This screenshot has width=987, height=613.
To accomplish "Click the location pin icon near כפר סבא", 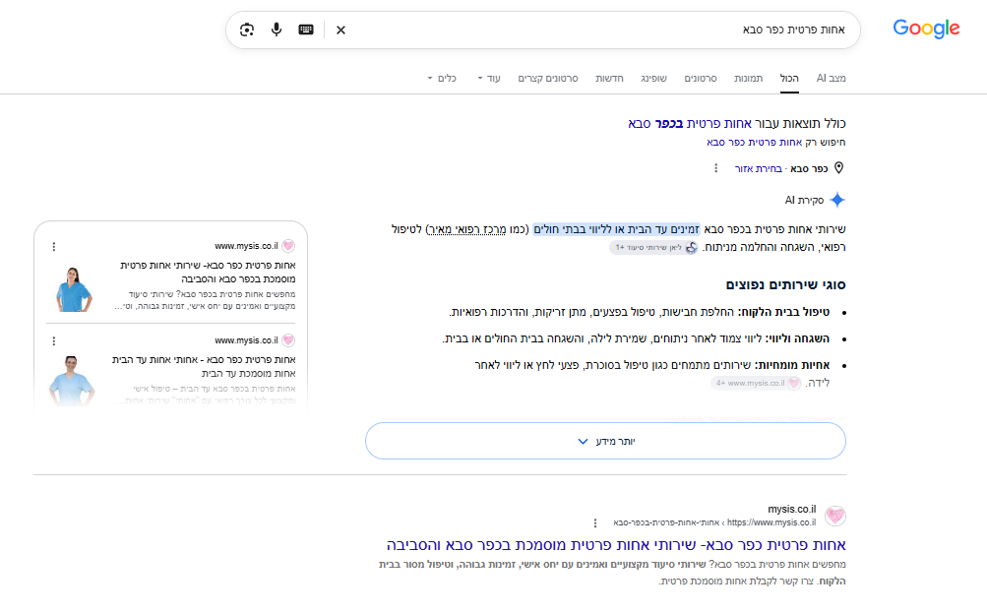I will coord(839,168).
